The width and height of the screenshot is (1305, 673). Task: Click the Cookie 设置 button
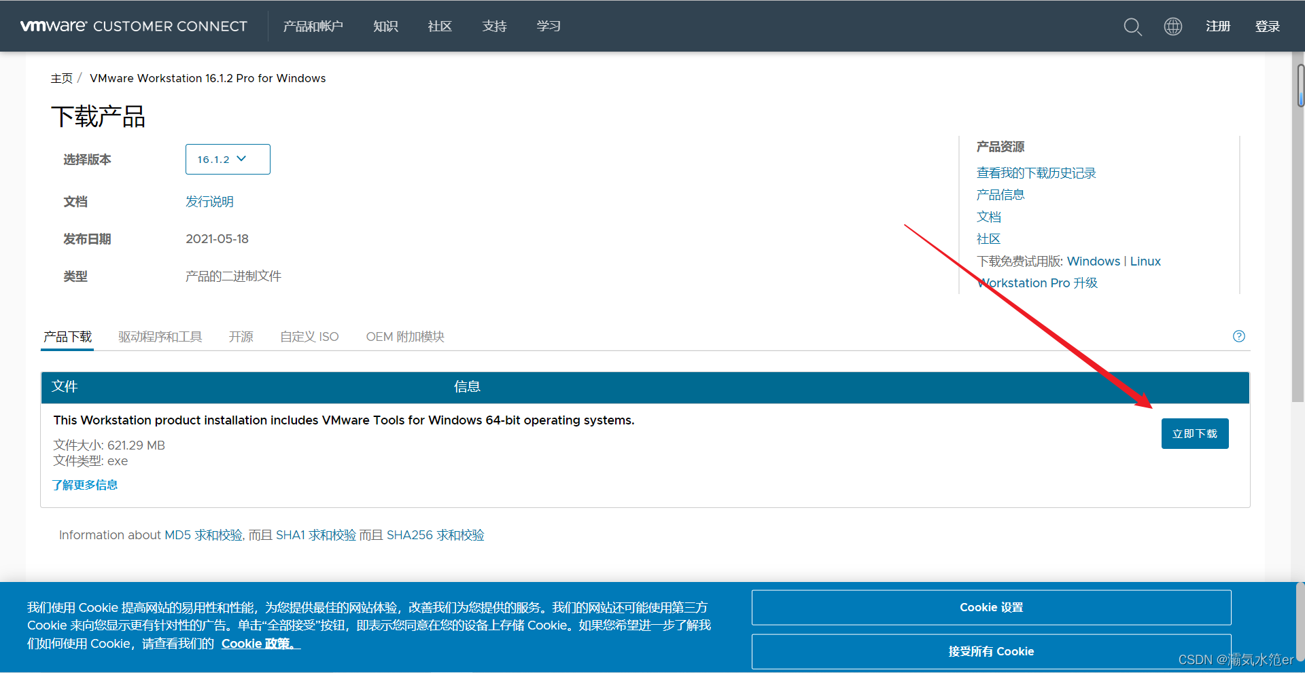coord(992,607)
